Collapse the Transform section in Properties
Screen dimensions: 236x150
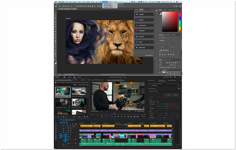tap(160, 40)
